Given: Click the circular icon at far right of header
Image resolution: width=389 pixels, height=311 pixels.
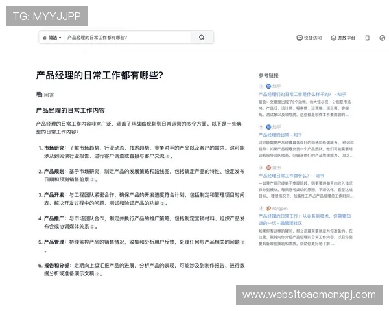Looking at the screenshot, I should 383,38.
